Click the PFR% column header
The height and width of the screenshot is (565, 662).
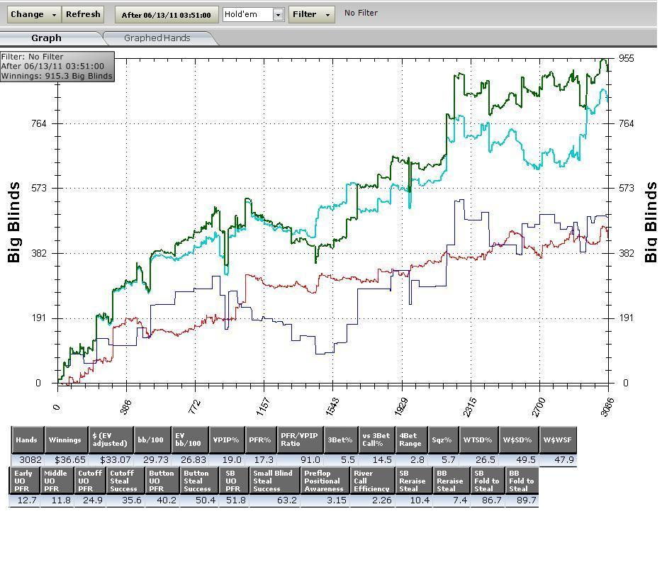260,440
